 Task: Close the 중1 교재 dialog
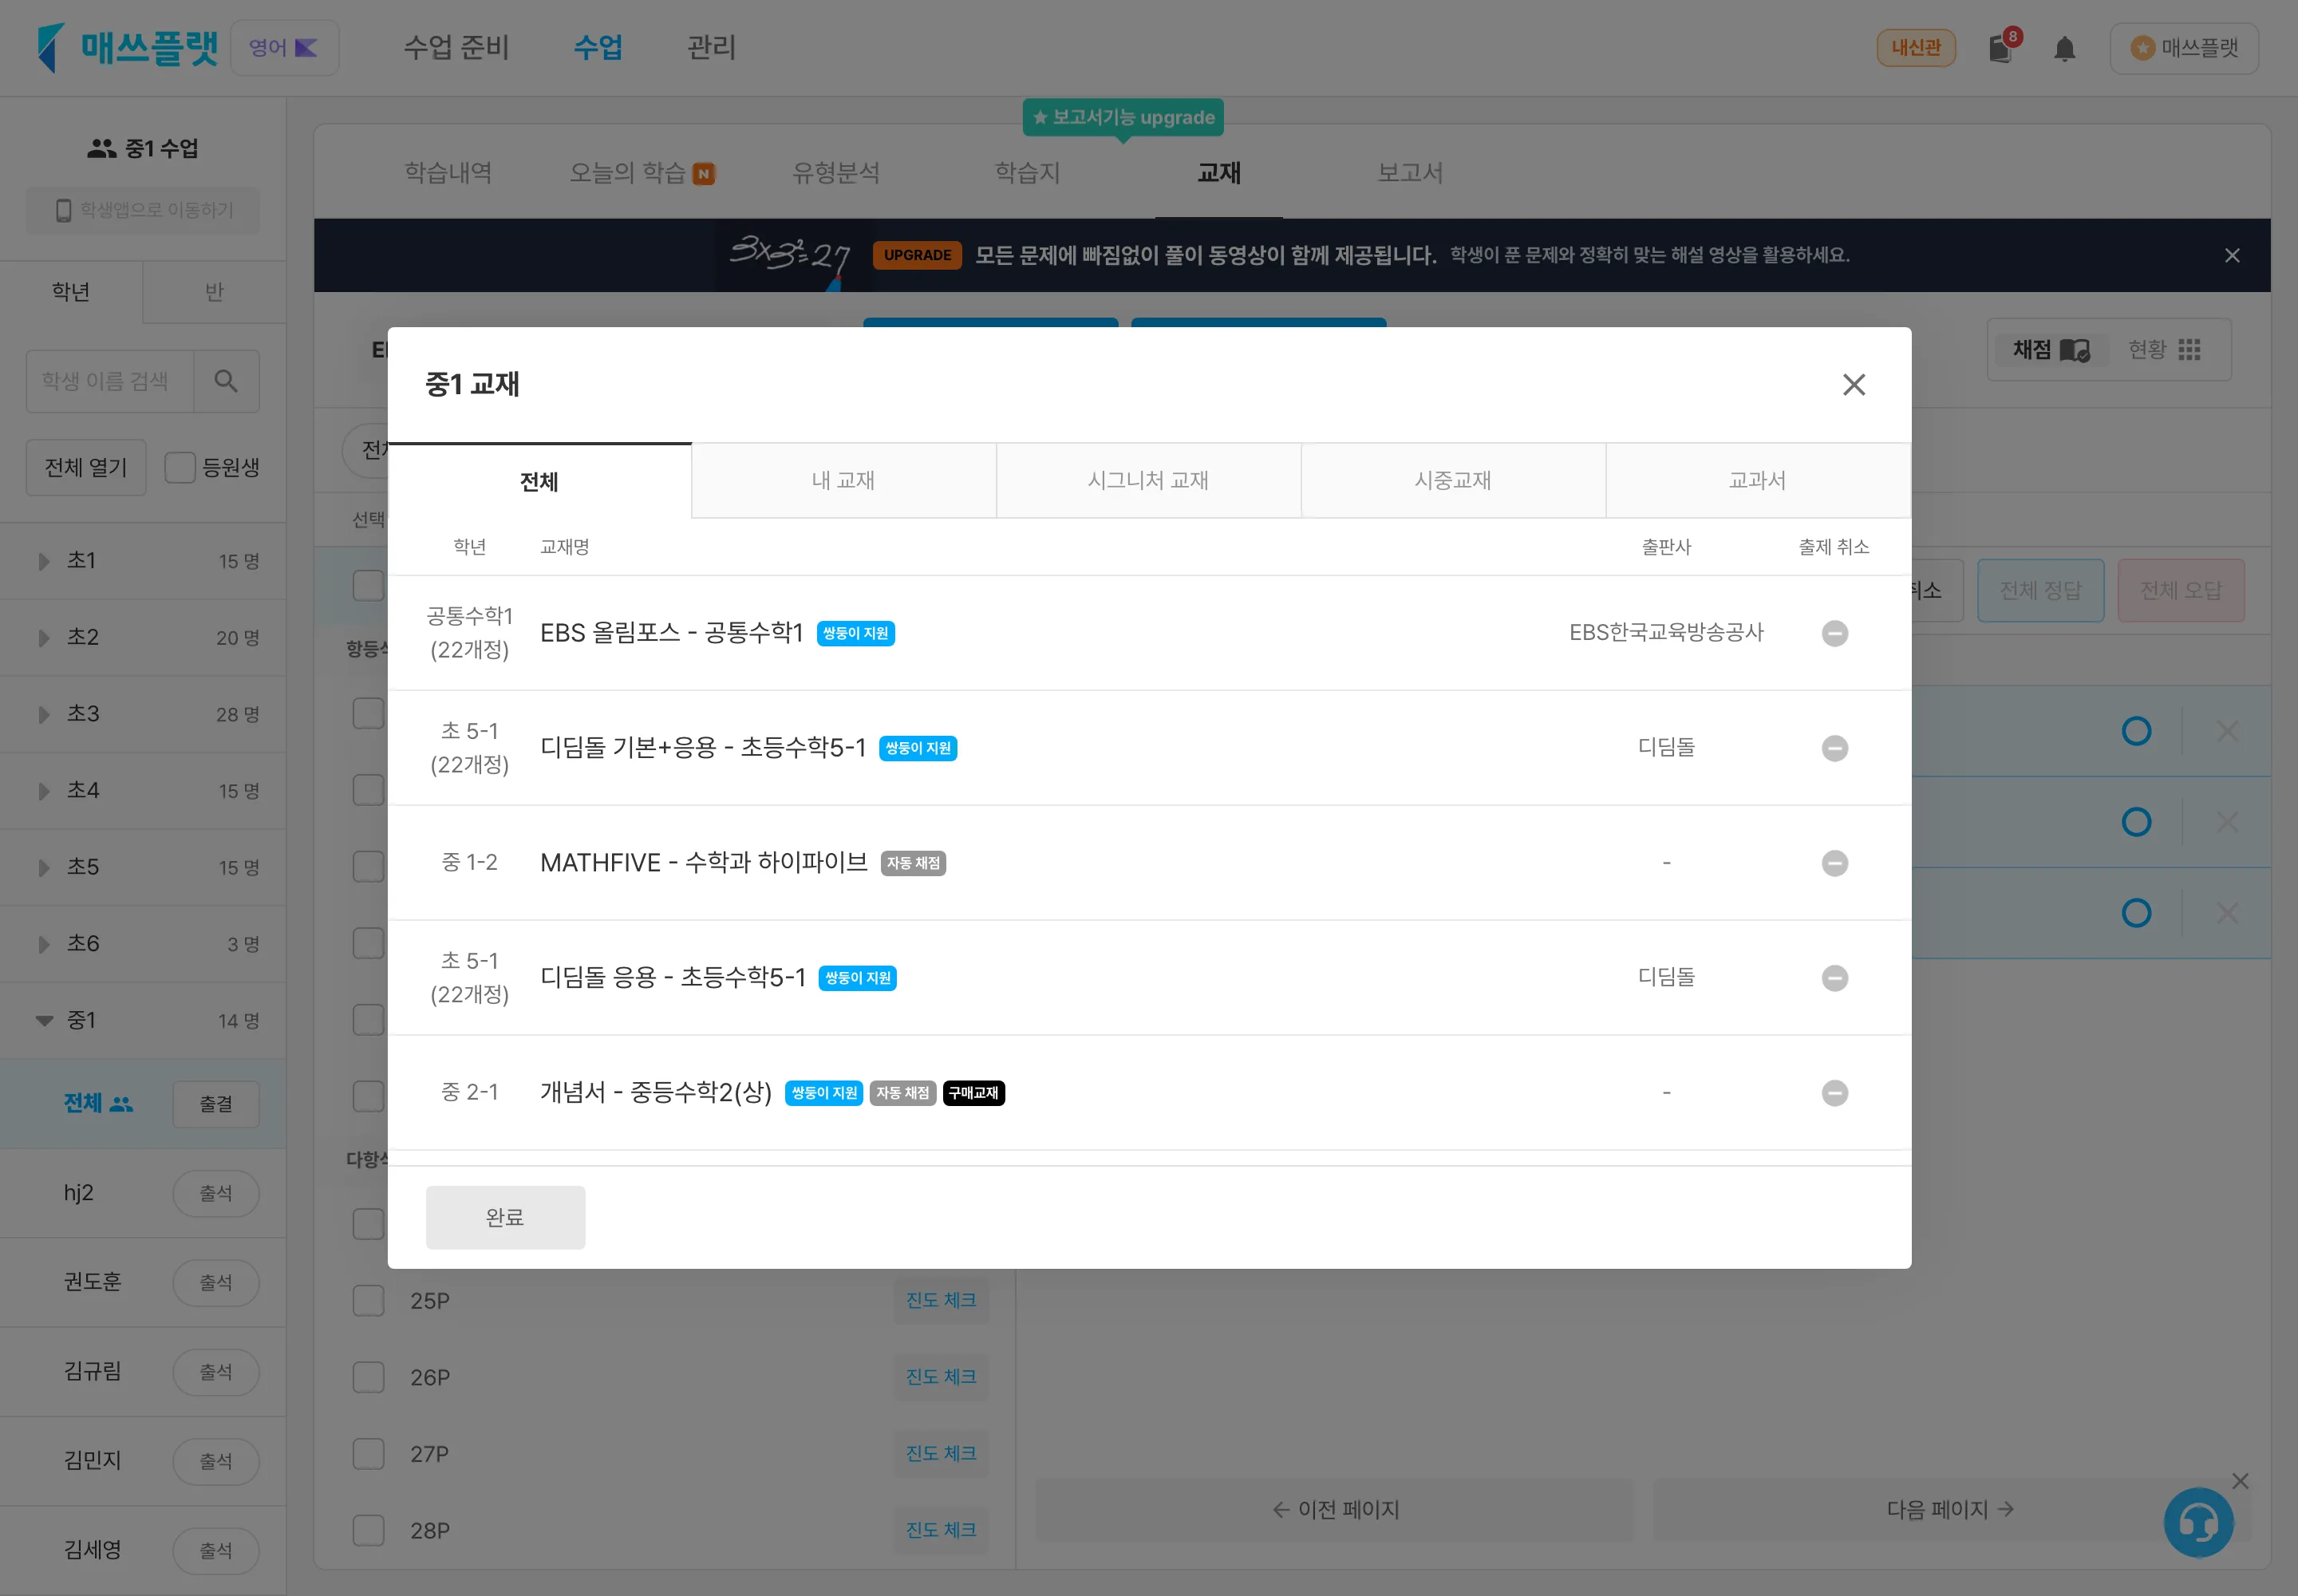click(1853, 385)
